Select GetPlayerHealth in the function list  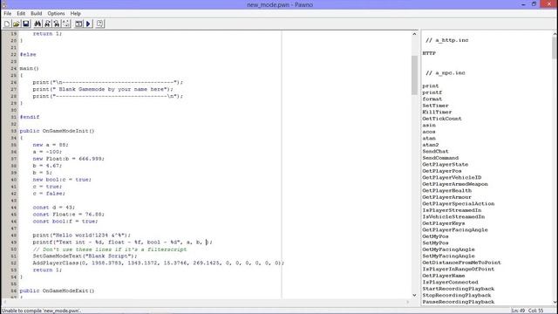446,190
